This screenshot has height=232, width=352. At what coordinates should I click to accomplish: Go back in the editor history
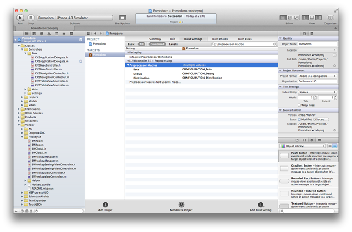[95, 34]
